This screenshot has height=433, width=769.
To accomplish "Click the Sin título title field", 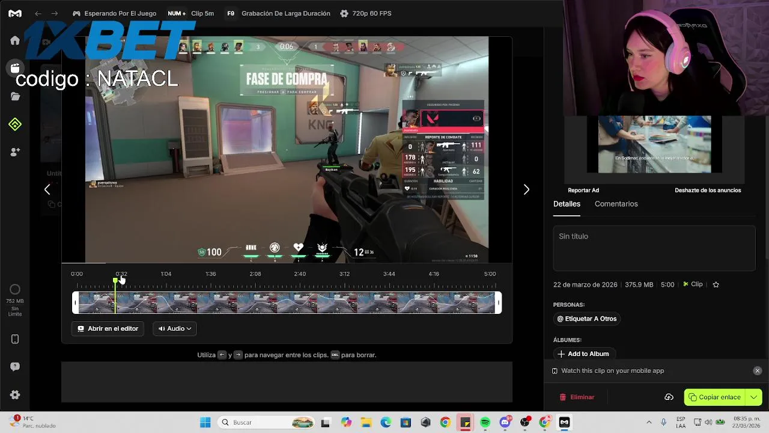I will (654, 248).
